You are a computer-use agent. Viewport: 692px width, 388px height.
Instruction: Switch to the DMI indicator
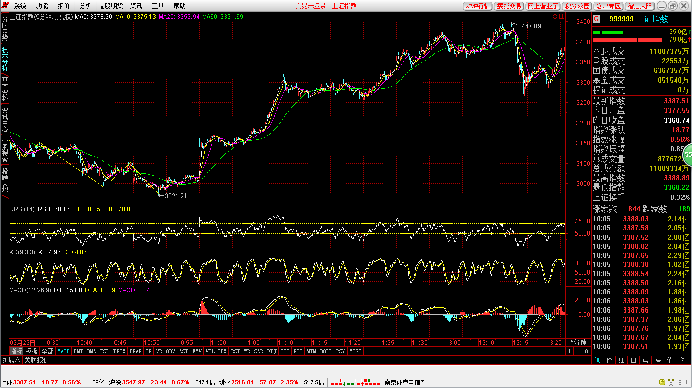tap(78, 351)
